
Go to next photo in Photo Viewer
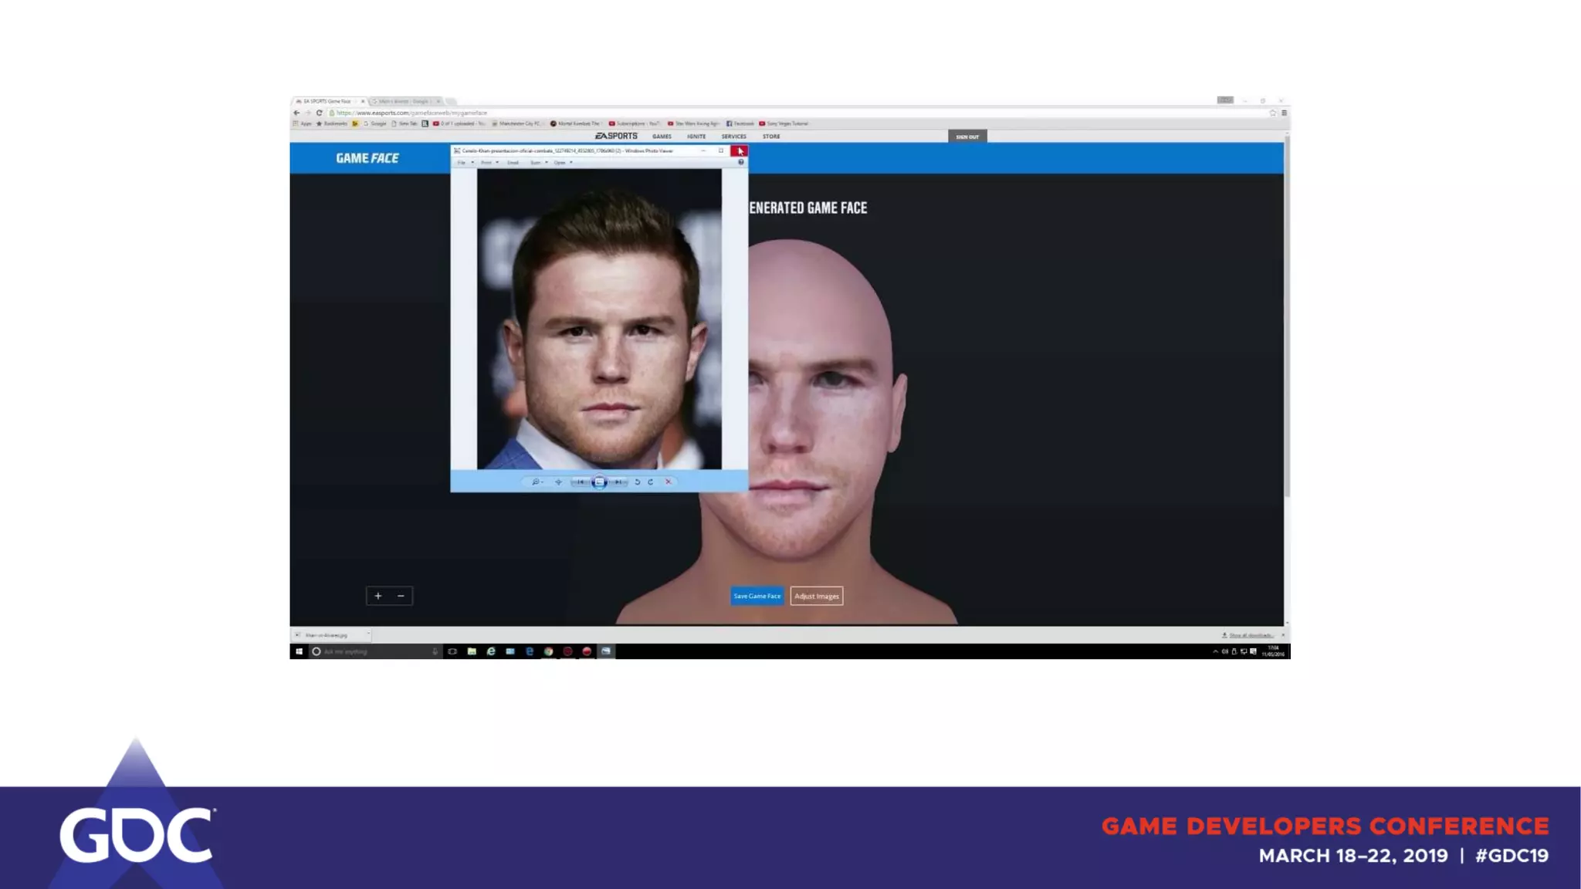[618, 482]
